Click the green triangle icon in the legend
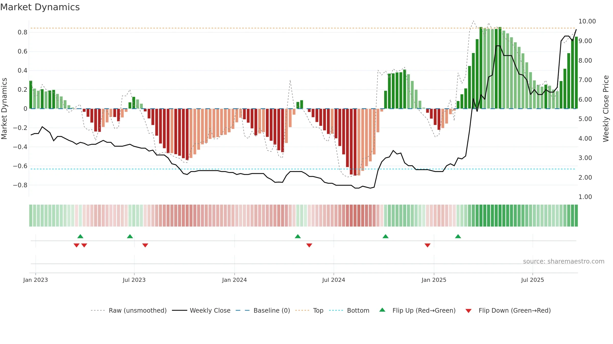 coord(382,310)
